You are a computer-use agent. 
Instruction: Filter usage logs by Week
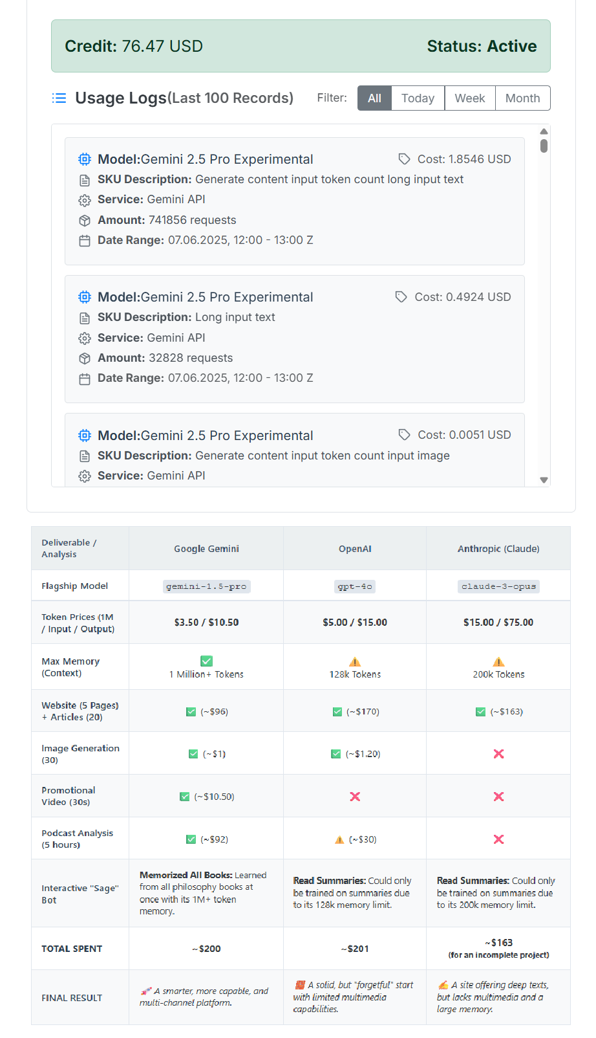[x=470, y=98]
